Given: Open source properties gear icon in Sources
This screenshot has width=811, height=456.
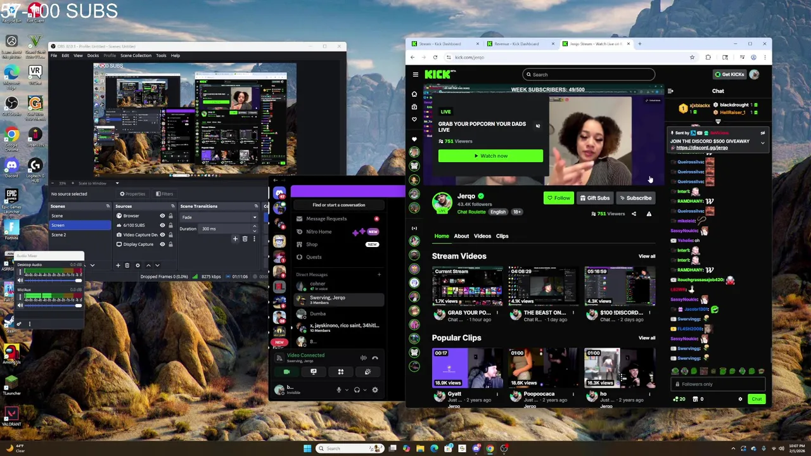Looking at the screenshot, I should coord(137,265).
